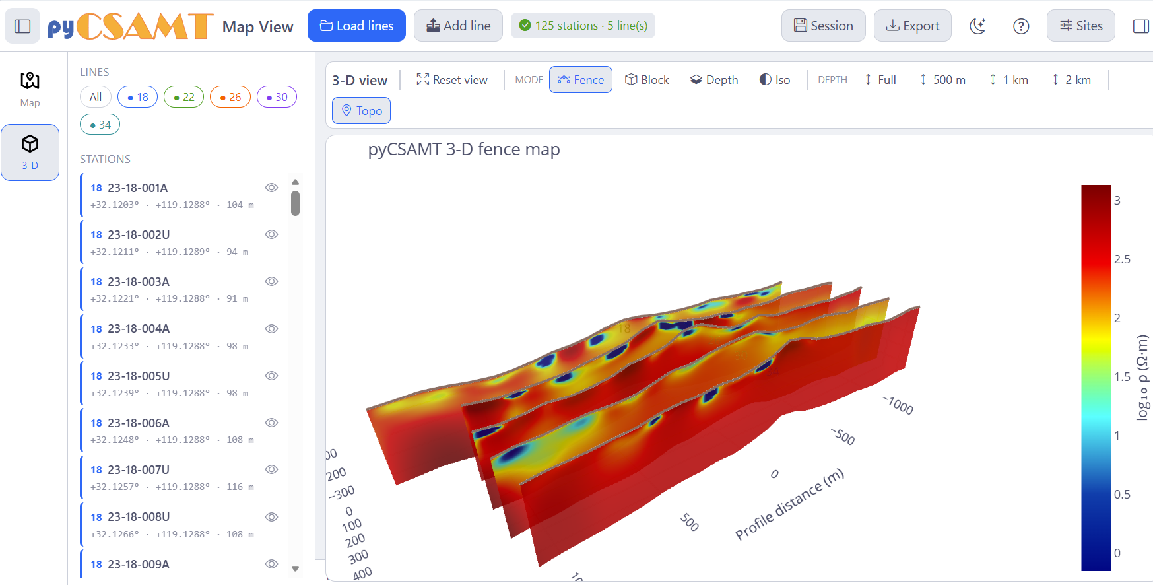Filter stations by line 18
1153x585 pixels.
(x=137, y=97)
